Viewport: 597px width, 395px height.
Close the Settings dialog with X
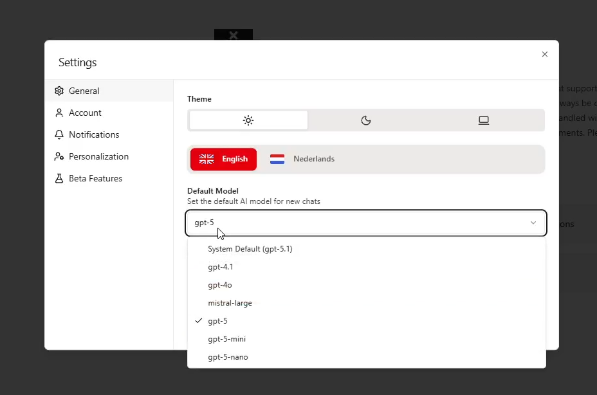tap(545, 55)
